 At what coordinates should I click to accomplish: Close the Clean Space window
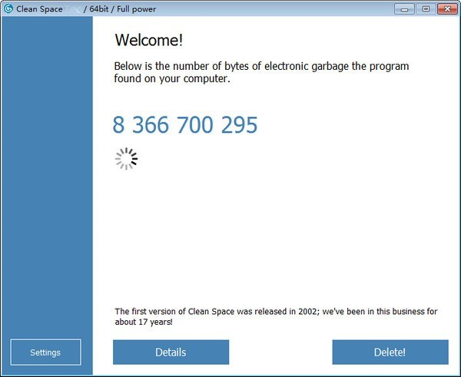click(447, 9)
